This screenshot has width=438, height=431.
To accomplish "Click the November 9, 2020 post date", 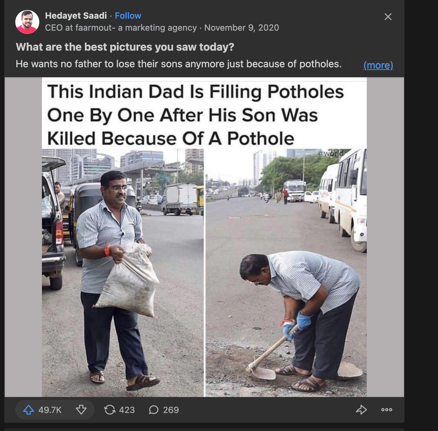I will (x=242, y=28).
